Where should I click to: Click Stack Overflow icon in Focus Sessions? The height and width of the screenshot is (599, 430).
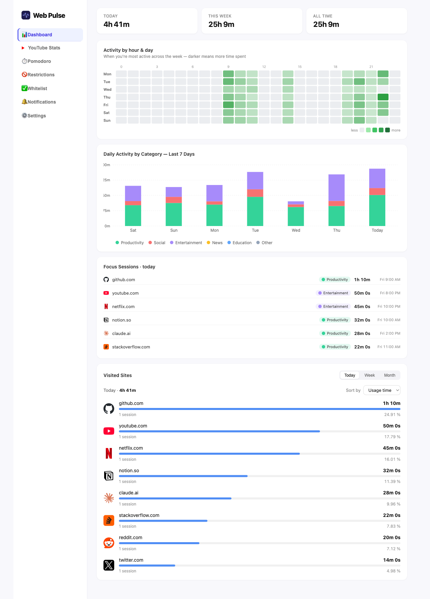tap(106, 347)
